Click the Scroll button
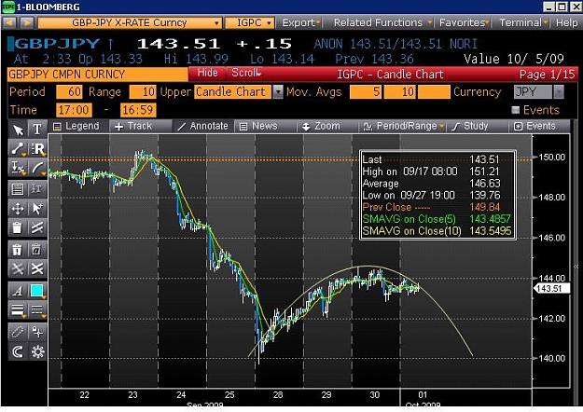Viewport: 583px width, 412px height. (x=245, y=73)
